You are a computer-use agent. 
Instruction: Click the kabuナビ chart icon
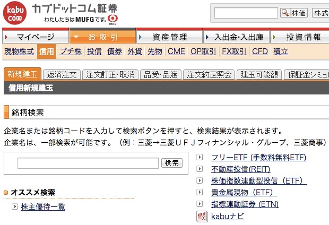click(202, 217)
